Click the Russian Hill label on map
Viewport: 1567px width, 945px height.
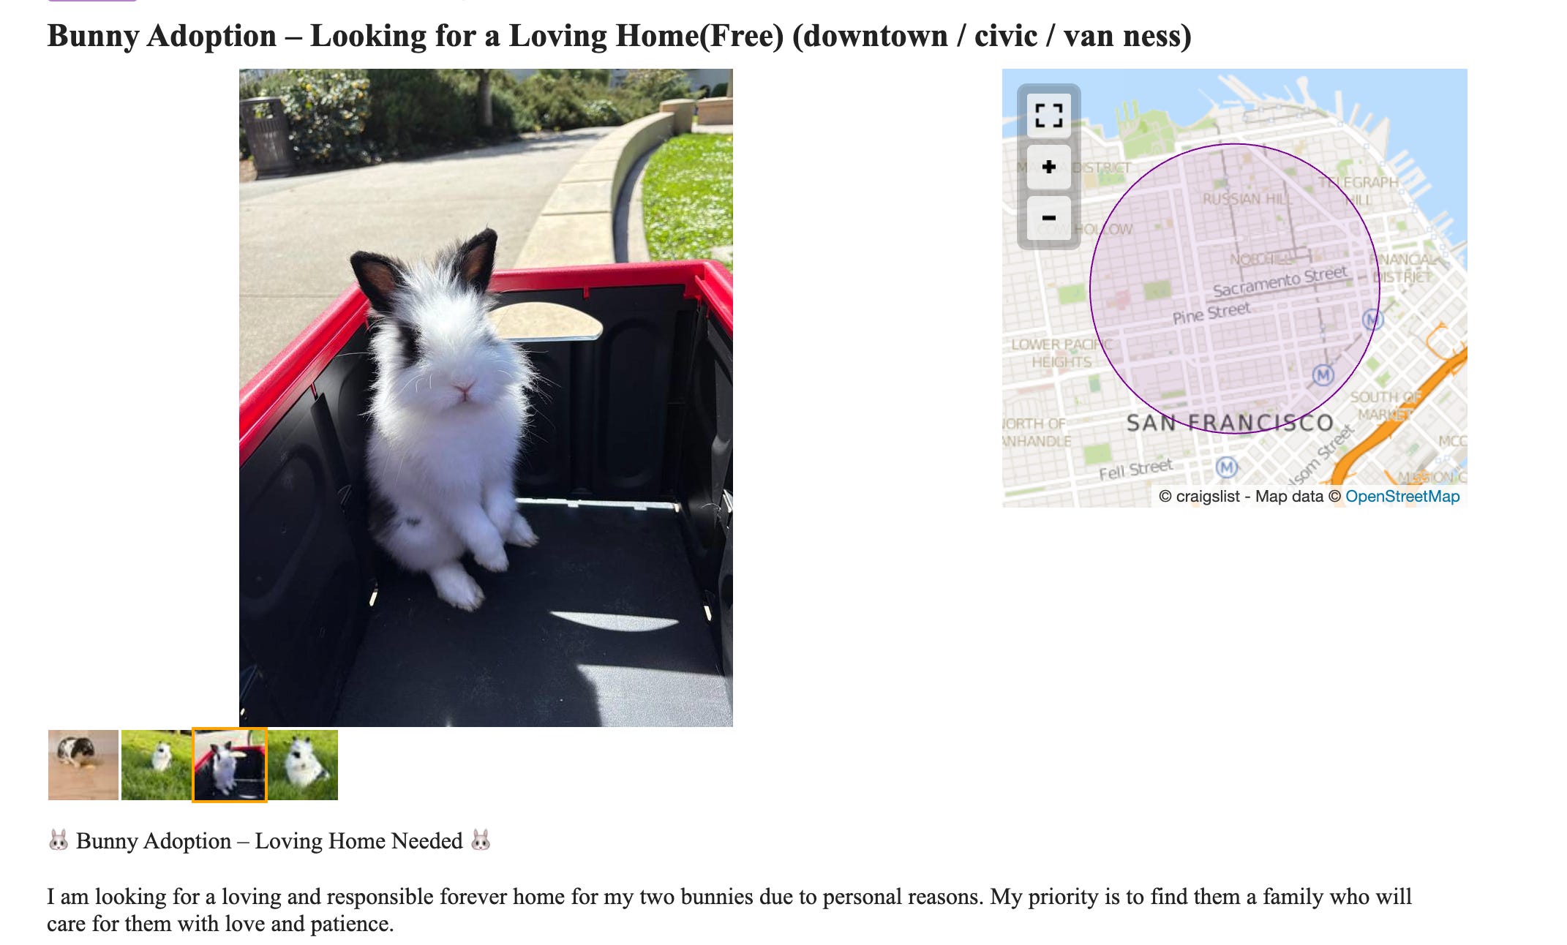(x=1247, y=199)
